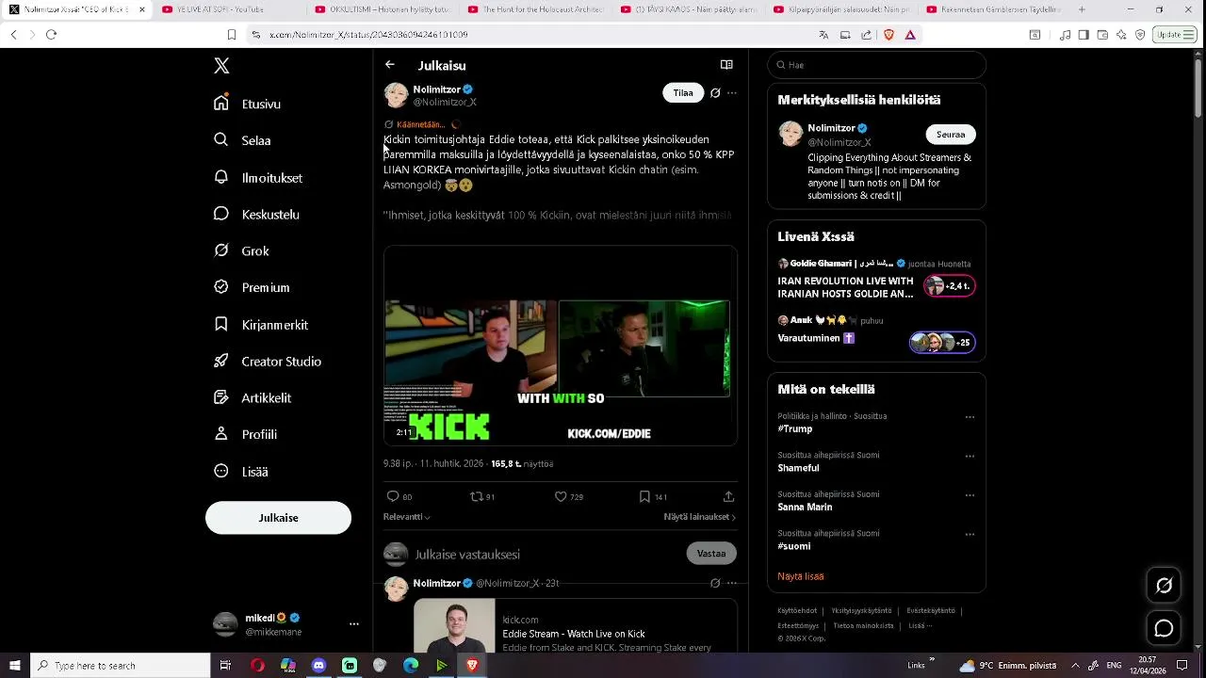Open the Update browser menu button
Image resolution: width=1206 pixels, height=678 pixels.
(1176, 35)
